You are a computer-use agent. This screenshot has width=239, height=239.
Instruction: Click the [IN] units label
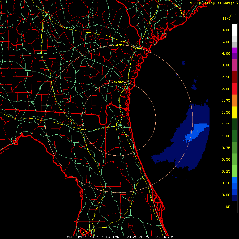pos(227,18)
